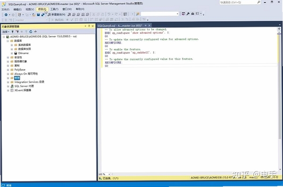Select the DAname database
The image size is (283, 187).
pos(23,53)
